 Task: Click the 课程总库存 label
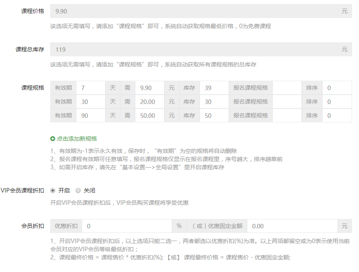click(30, 50)
